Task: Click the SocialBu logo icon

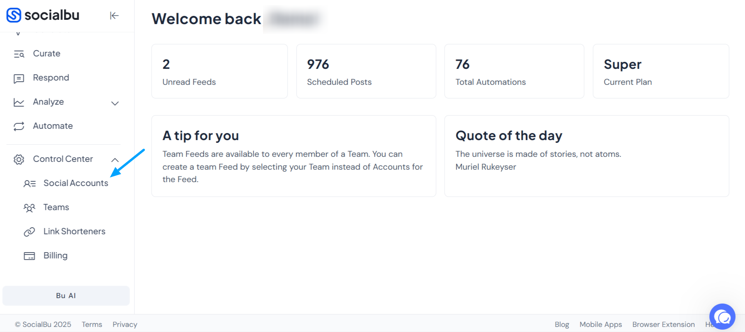Action: click(14, 15)
